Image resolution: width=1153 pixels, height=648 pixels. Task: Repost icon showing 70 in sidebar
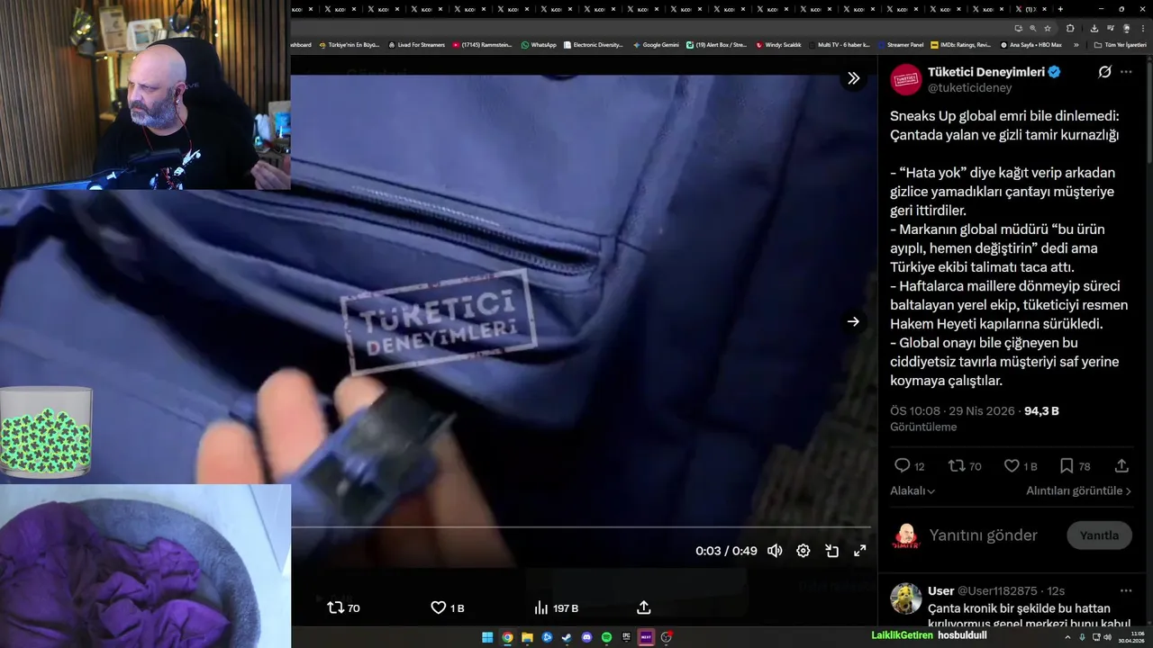click(965, 466)
